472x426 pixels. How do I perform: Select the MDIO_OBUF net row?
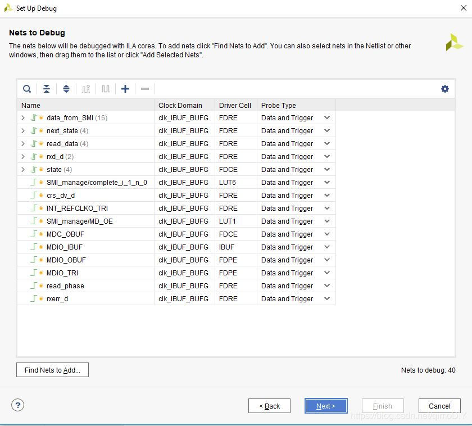tap(176, 260)
